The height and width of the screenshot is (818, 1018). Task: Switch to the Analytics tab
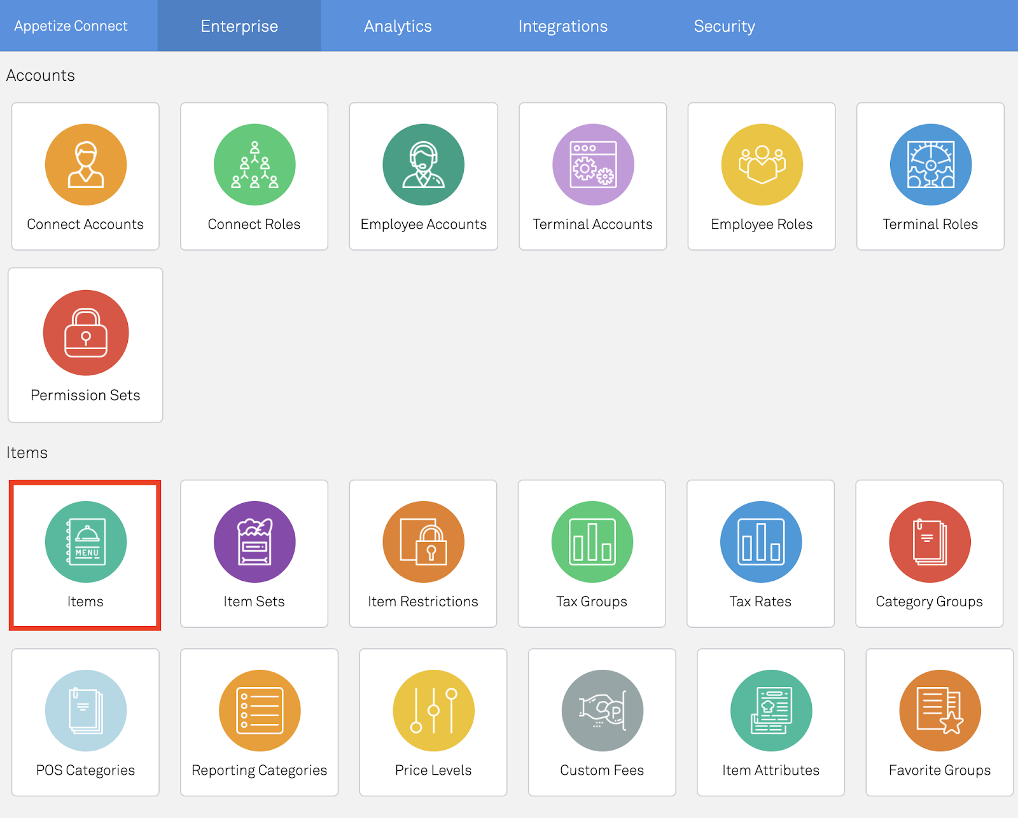(398, 26)
